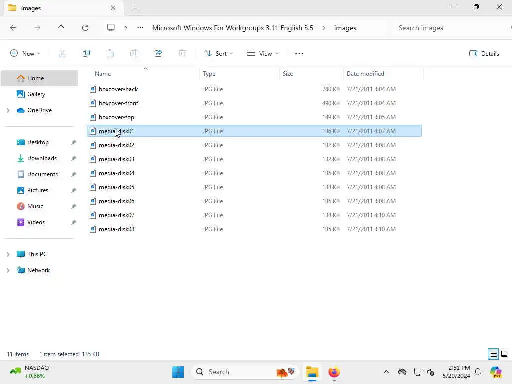The image size is (512, 384).
Task: Select Network in sidebar
Action: [39, 270]
